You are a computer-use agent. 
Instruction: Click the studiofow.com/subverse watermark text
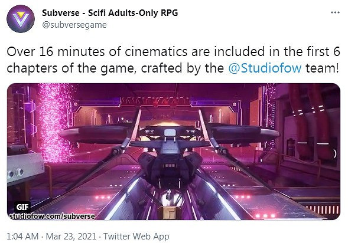[52, 216]
